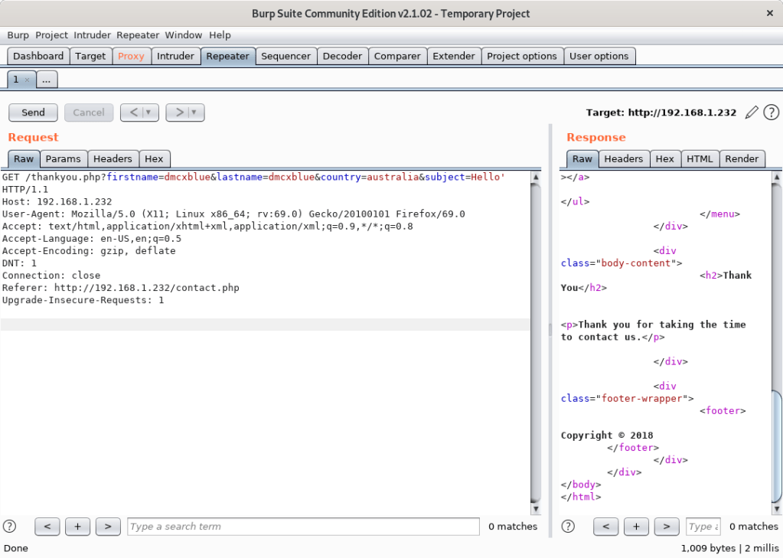Open Repeater help question mark icon

[771, 113]
